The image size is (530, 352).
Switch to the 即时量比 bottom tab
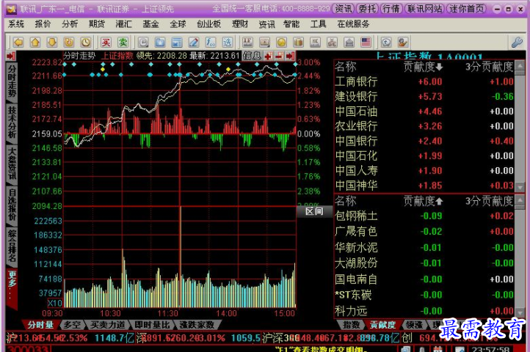(152, 325)
